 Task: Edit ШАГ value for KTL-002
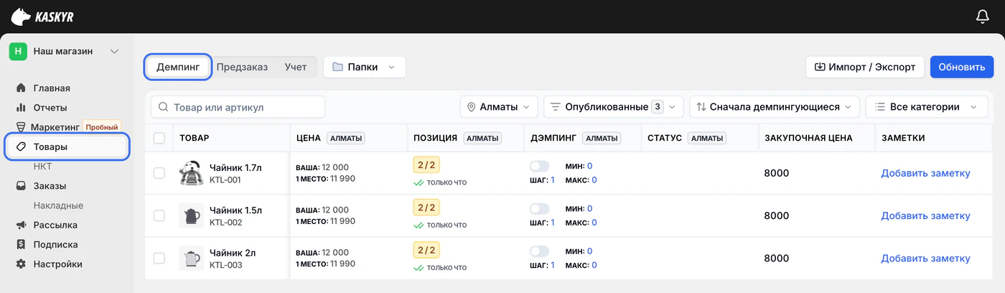tap(553, 223)
